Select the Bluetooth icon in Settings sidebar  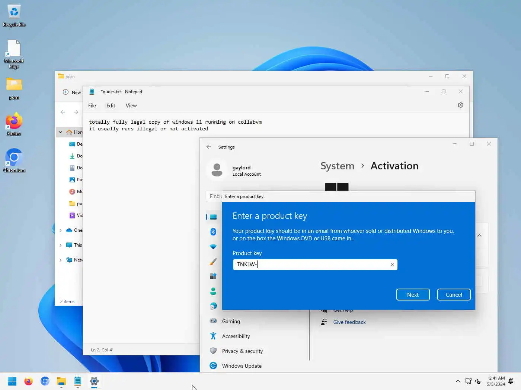click(213, 232)
